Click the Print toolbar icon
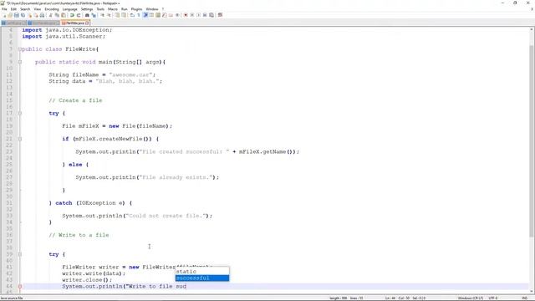Viewport: 535px width, 301px height. [43, 15]
